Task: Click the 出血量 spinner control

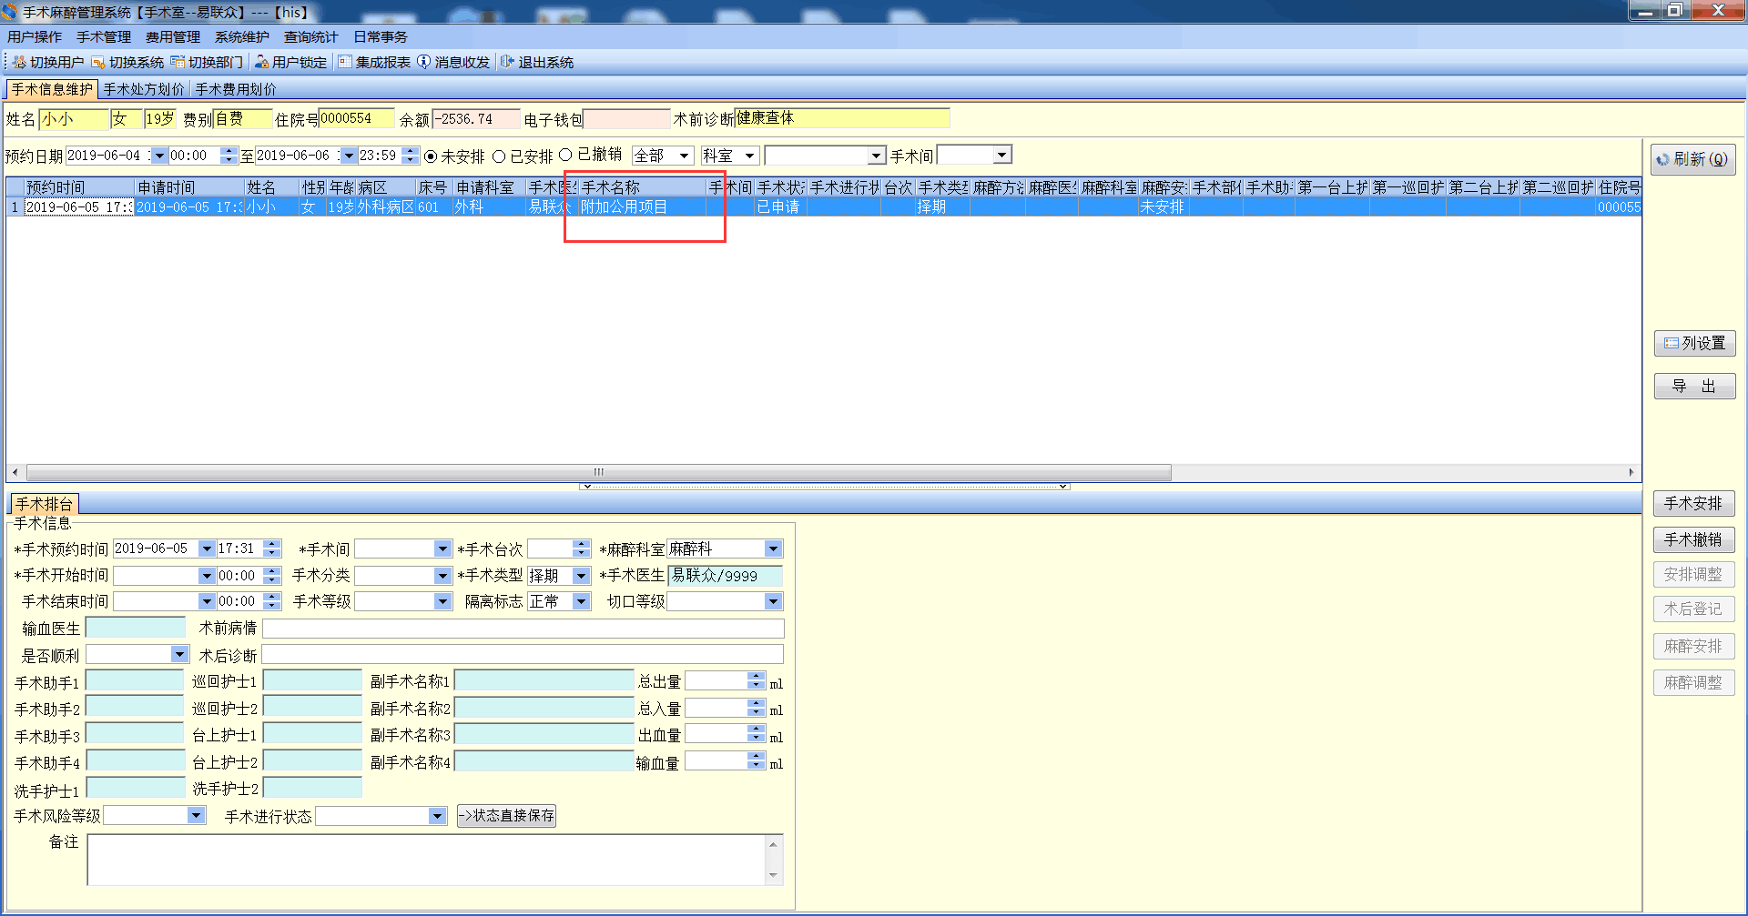Action: 756,733
